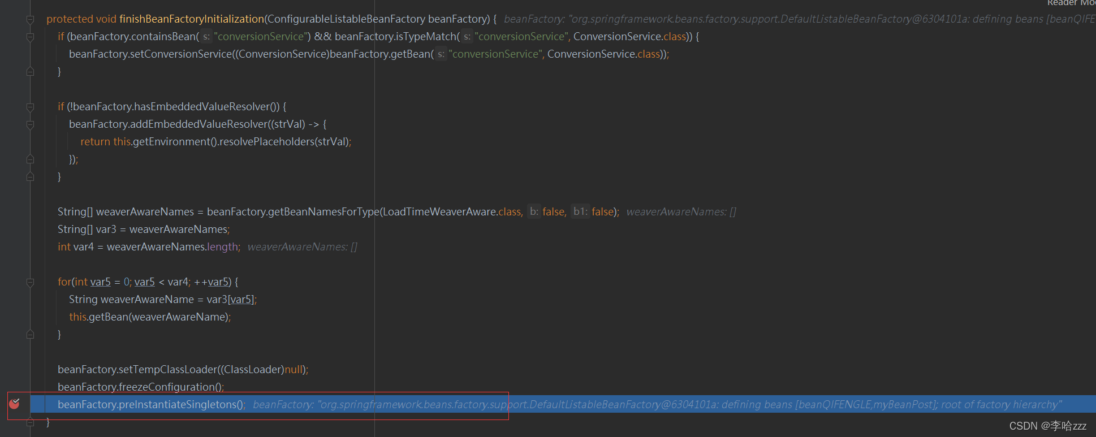
Task: Click the 'b:' parameter hint
Action: tap(534, 211)
